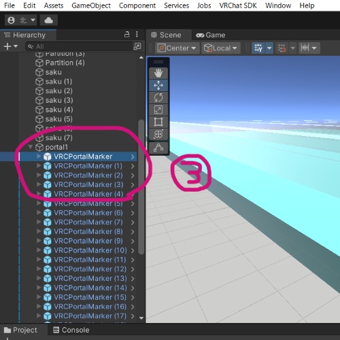Open the GameObject menu
340x340 pixels.
point(91,5)
